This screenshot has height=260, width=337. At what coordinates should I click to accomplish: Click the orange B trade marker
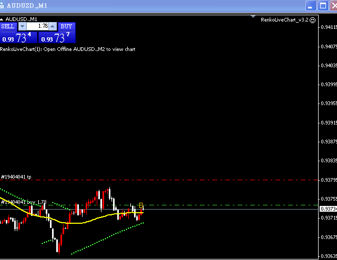[x=141, y=205]
